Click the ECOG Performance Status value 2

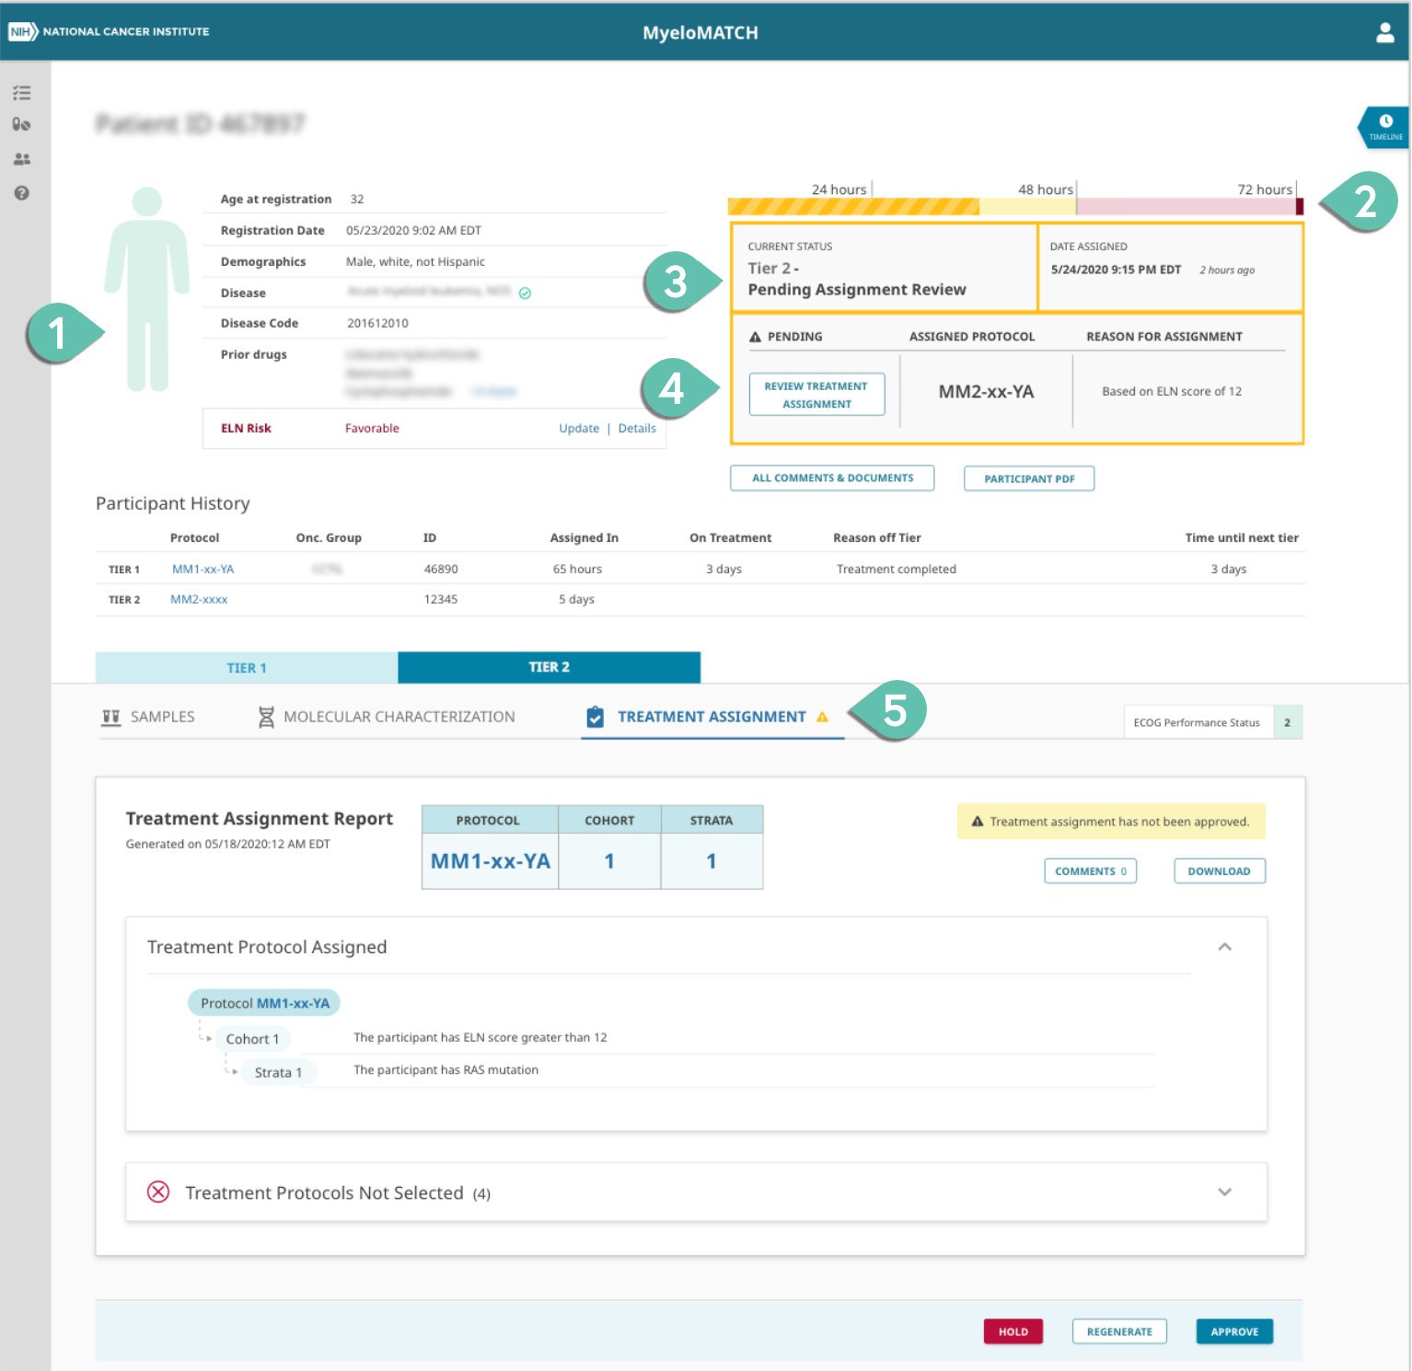pos(1287,723)
